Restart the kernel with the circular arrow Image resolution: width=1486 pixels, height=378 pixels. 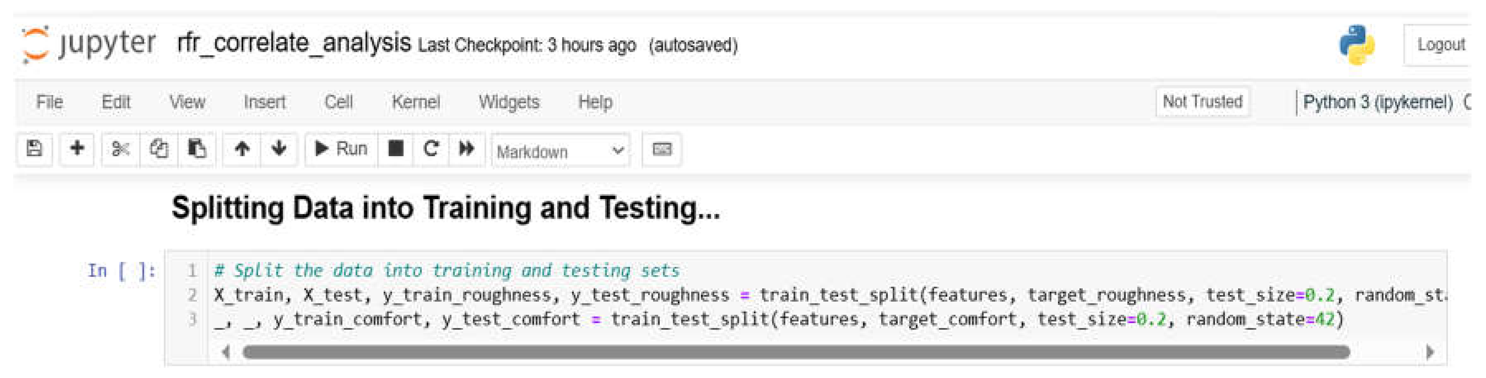pyautogui.click(x=431, y=150)
